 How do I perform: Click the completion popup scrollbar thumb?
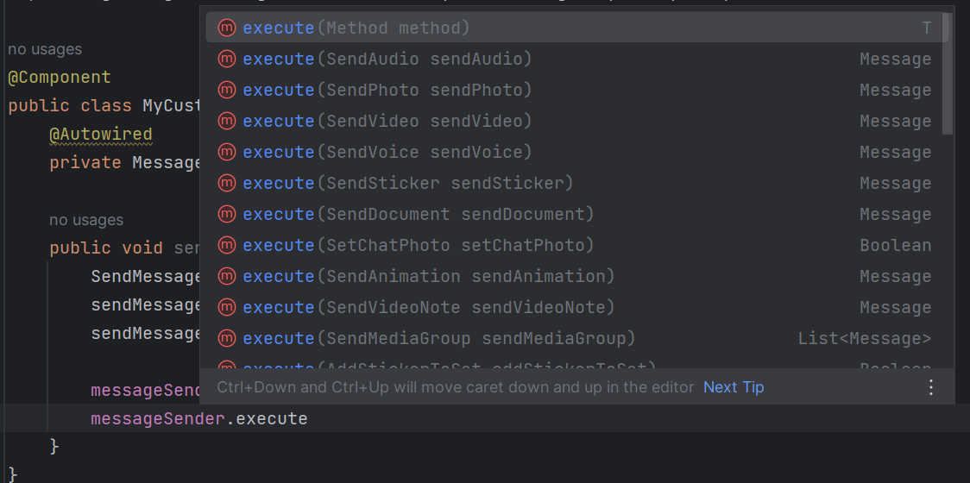click(947, 73)
